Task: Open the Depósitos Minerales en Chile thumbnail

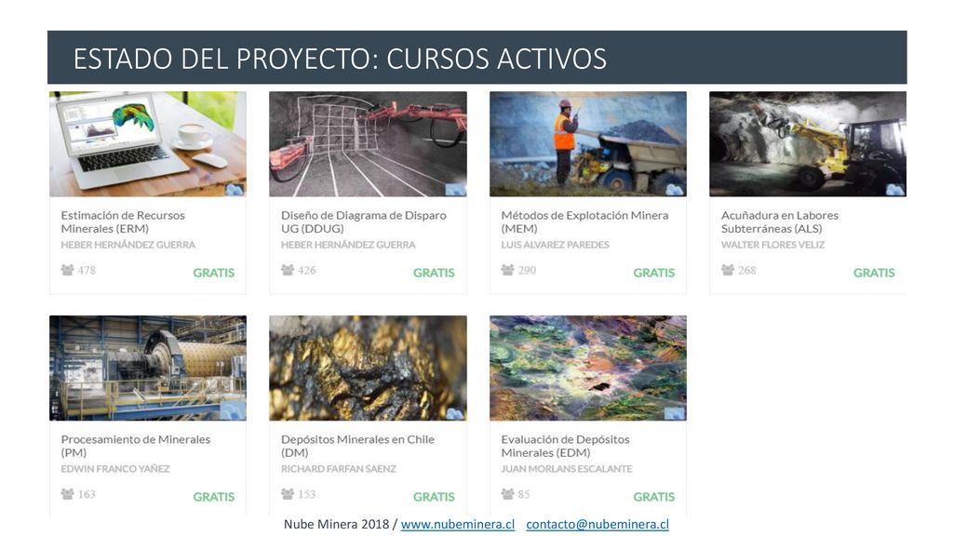Action: [368, 368]
